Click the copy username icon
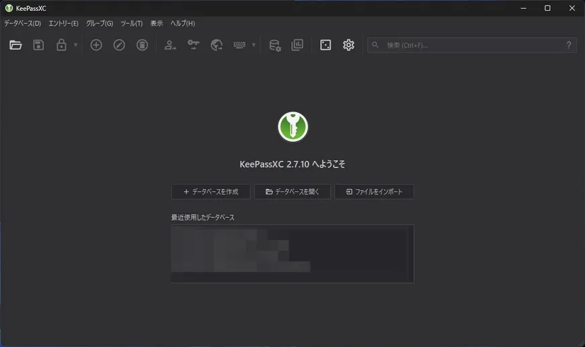585x347 pixels. click(170, 45)
